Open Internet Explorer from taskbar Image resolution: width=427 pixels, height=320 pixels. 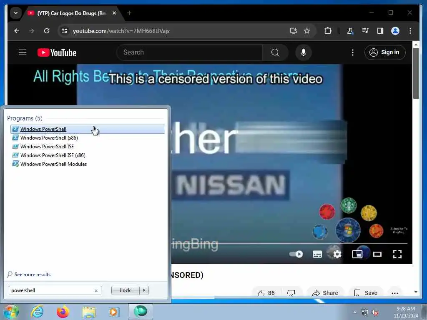pos(37,312)
